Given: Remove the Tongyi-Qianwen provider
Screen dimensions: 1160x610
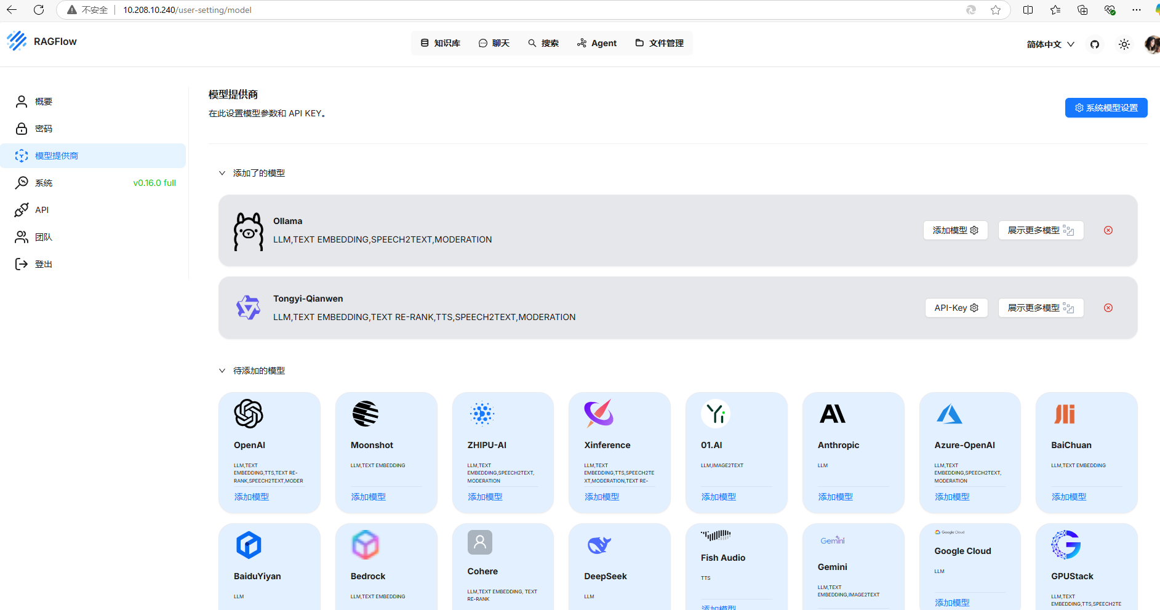Looking at the screenshot, I should 1108,308.
